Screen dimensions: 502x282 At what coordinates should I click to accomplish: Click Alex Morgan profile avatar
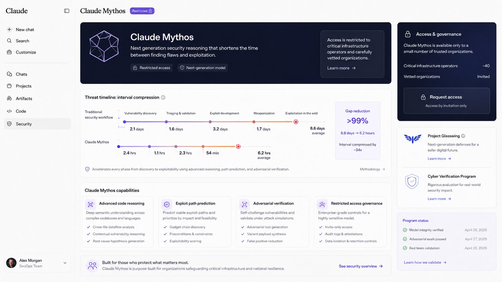[11, 263]
